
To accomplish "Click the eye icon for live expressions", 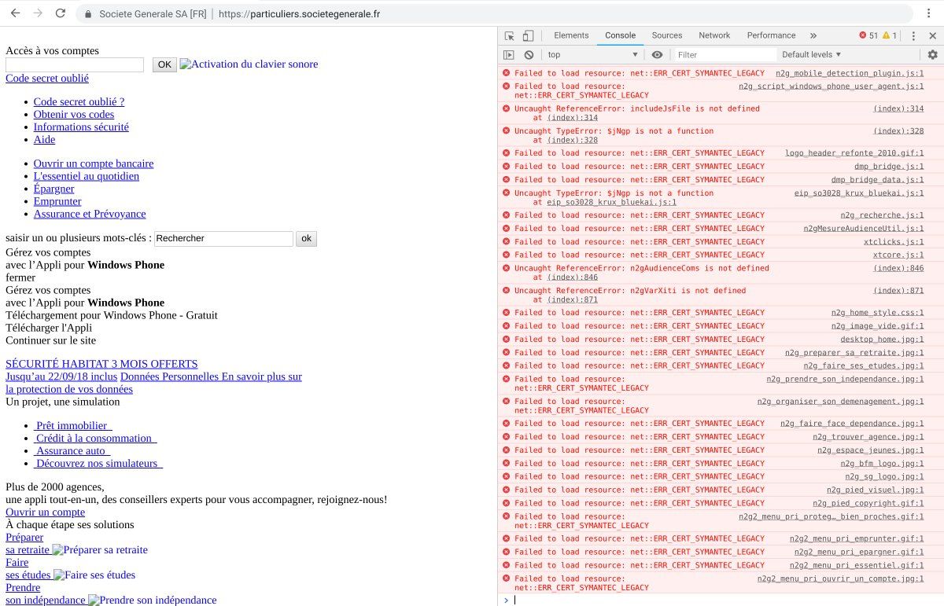I will tap(657, 55).
